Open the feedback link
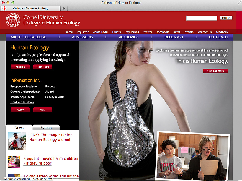242x181 pixels. [x=222, y=32]
